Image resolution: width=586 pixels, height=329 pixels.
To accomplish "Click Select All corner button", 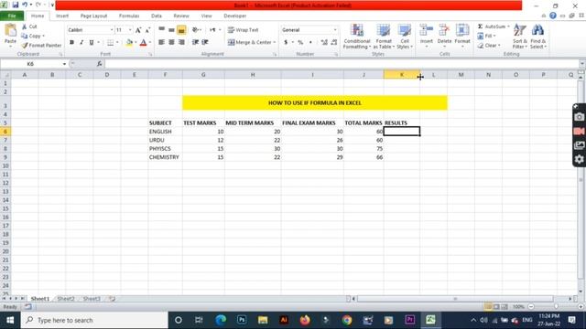I will (5, 75).
